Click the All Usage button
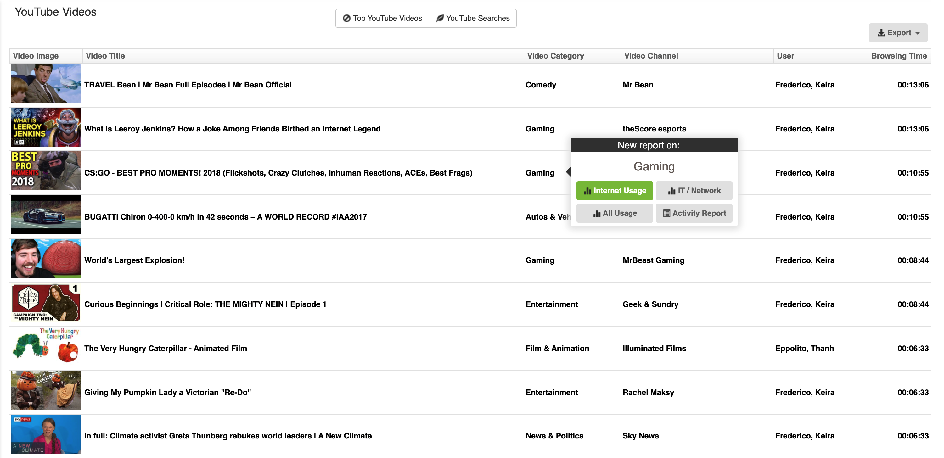 615,213
